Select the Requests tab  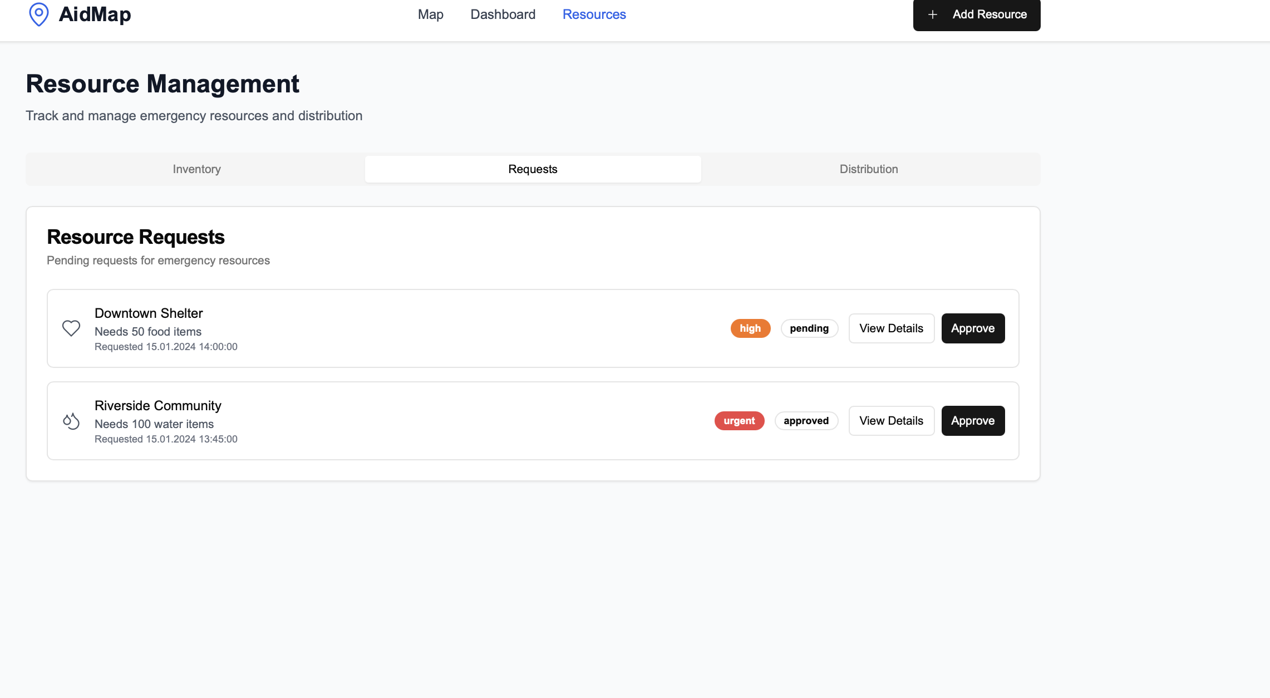533,169
